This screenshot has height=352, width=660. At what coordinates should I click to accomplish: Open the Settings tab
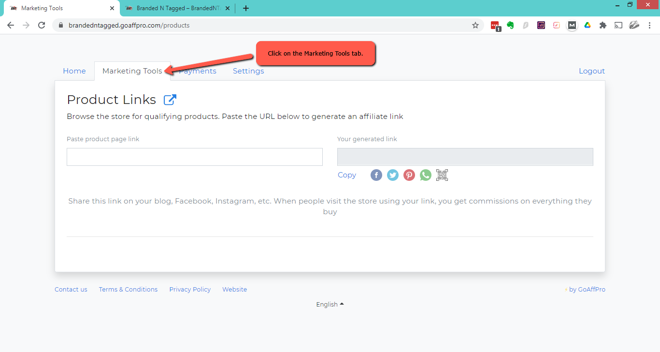(248, 71)
